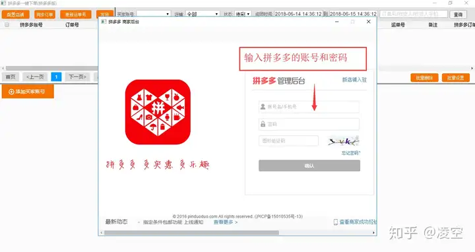Click the 备注 column header
The image size is (475, 252).
[433, 25]
